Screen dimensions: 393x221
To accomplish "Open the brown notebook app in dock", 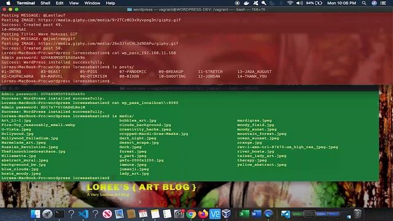I will pyautogui.click(x=131, y=214).
